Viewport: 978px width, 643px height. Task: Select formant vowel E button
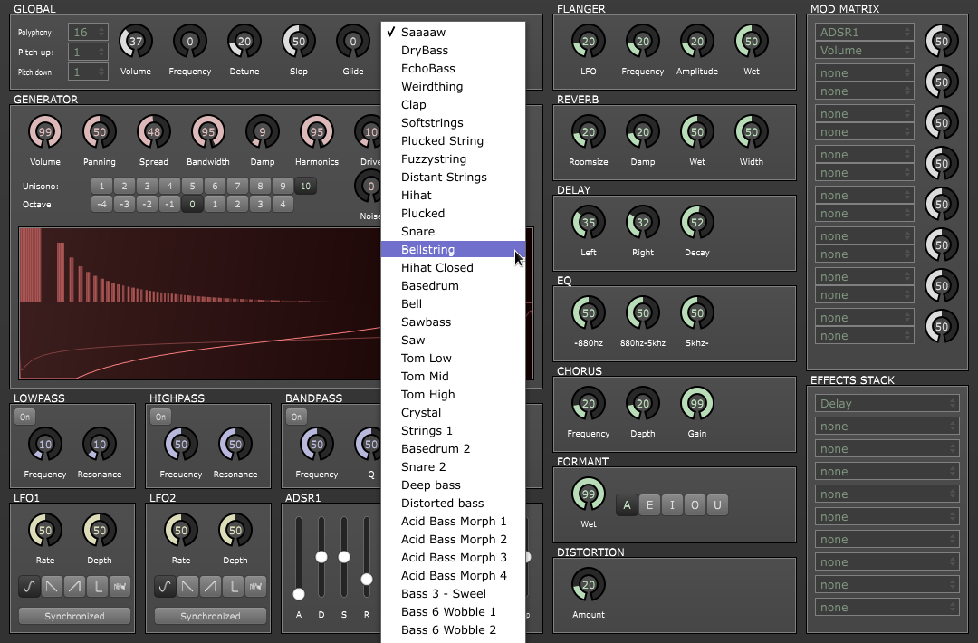tap(649, 505)
